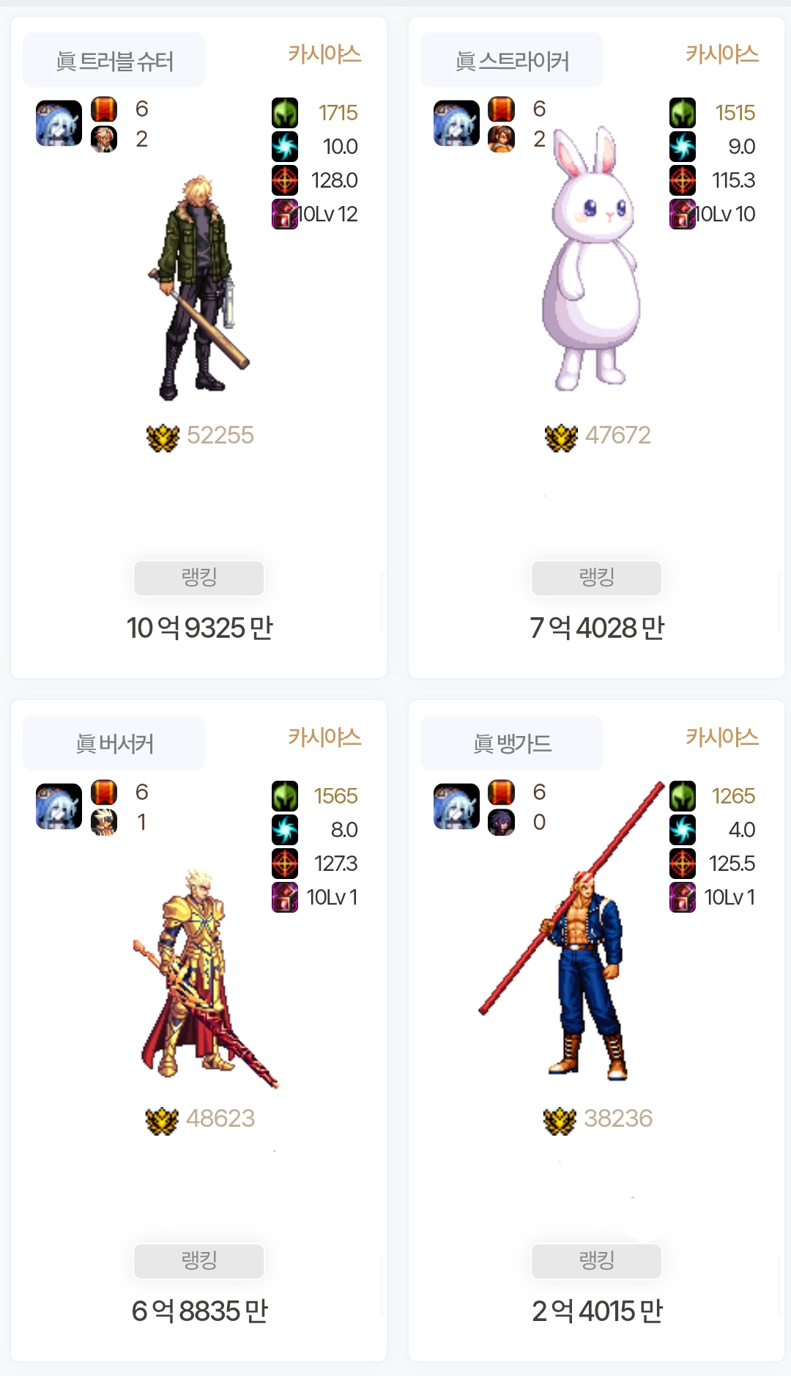Image resolution: width=791 pixels, height=1376 pixels.
Task: Click the 랭킹 button under 眞 스트라이커
Action: [x=596, y=578]
